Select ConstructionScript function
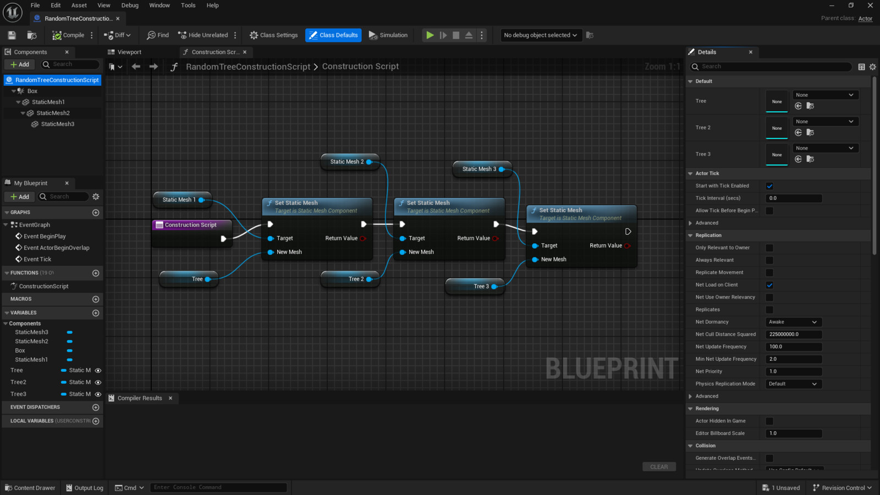The image size is (880, 495). click(43, 287)
